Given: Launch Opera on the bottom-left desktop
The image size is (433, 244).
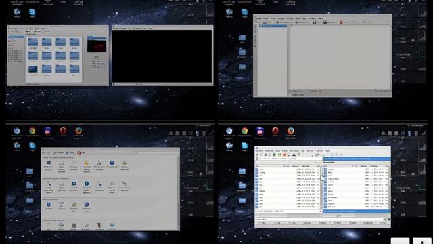Looking at the screenshot, I should (x=63, y=131).
